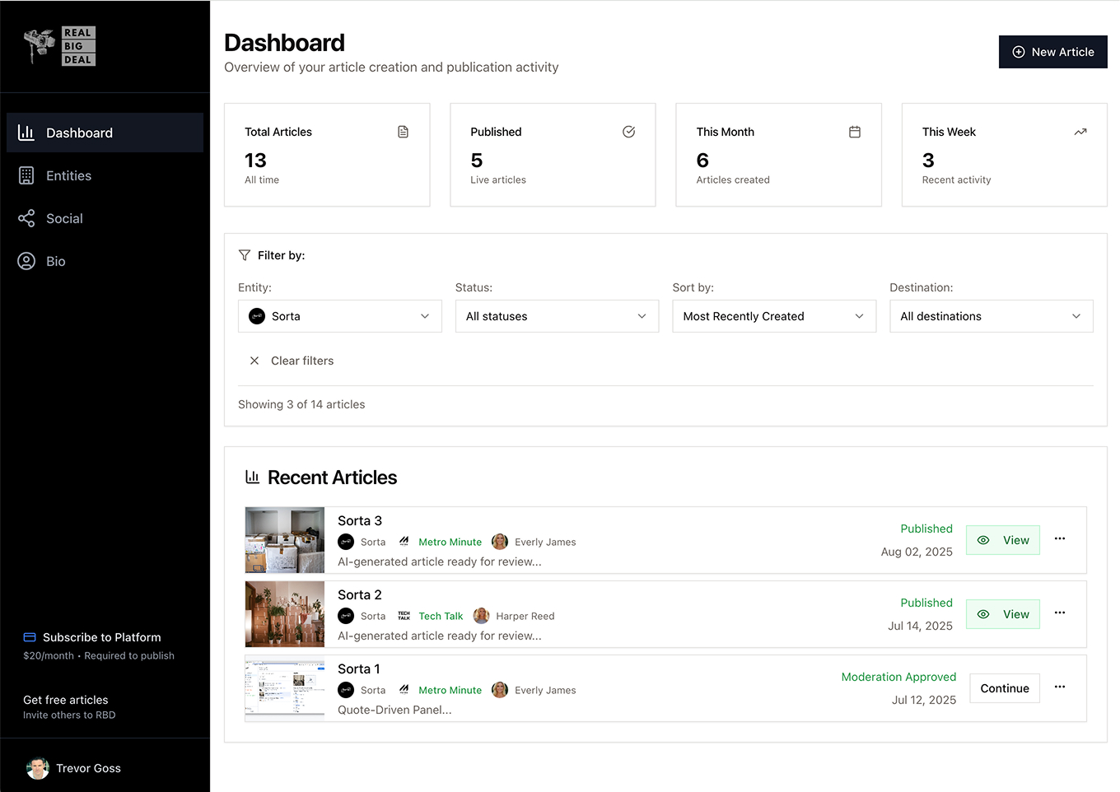1120x792 pixels.
Task: Click the chart icon beside Recent Articles heading
Action: pos(252,477)
